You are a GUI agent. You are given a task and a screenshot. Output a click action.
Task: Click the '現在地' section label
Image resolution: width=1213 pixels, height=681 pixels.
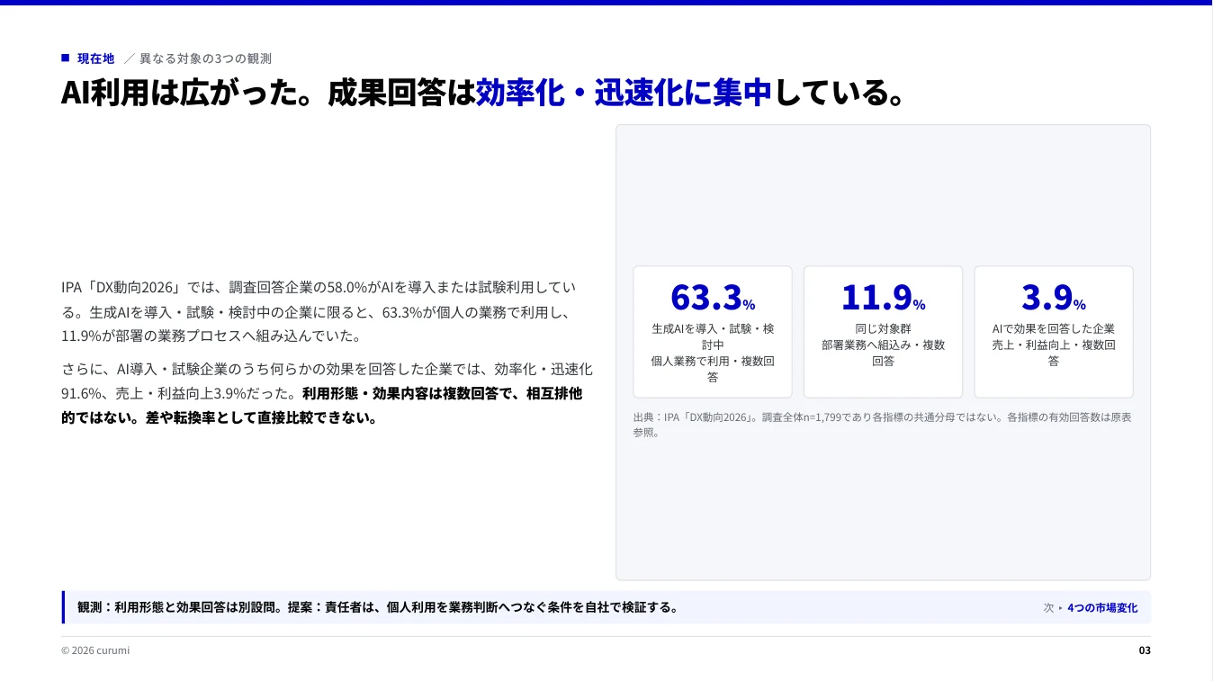[x=95, y=58]
